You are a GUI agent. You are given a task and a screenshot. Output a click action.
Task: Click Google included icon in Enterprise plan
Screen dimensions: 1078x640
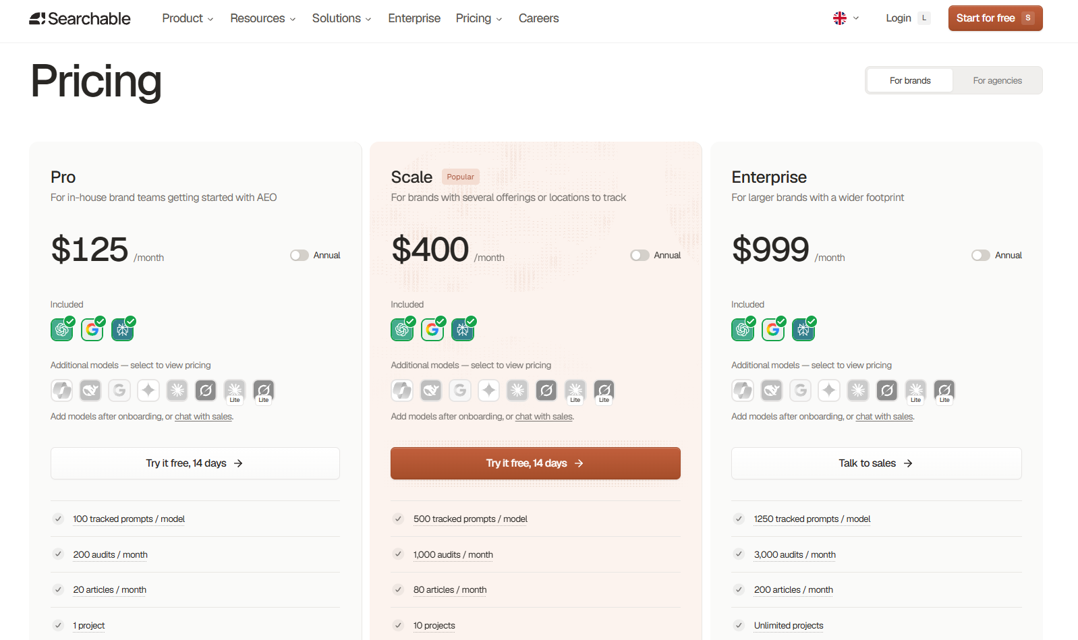pyautogui.click(x=773, y=330)
